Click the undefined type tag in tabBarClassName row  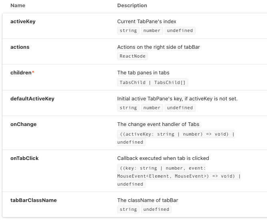coord(156,209)
